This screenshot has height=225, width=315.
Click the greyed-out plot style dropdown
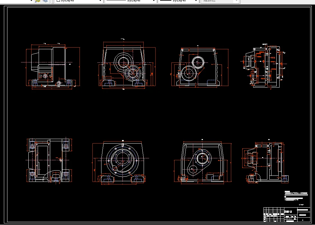(220, 1)
